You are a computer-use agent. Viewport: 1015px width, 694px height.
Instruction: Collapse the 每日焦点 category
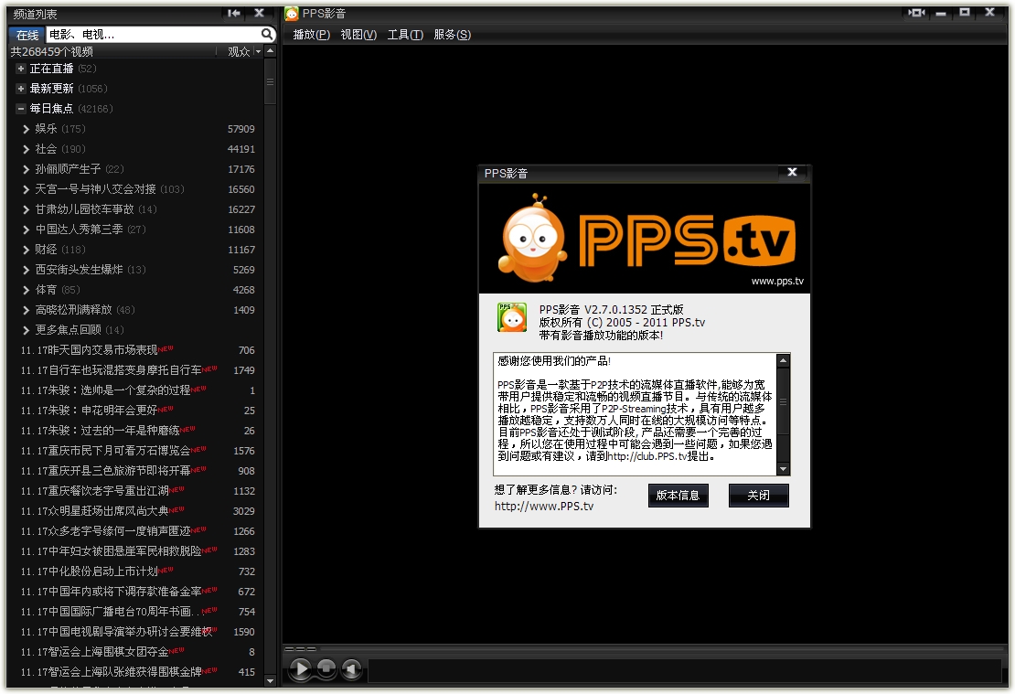pos(21,109)
